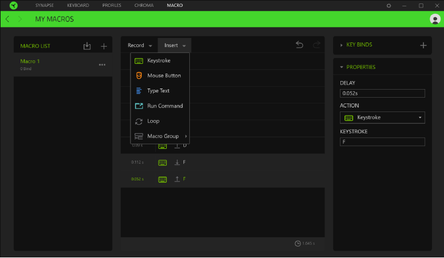Open the user account avatar
The image size is (444, 258).
pos(435,19)
